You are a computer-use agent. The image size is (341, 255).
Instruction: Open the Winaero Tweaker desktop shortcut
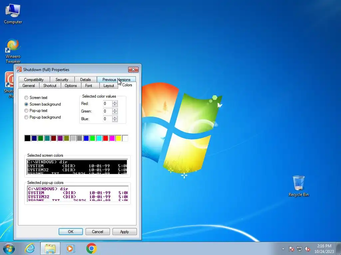13,51
